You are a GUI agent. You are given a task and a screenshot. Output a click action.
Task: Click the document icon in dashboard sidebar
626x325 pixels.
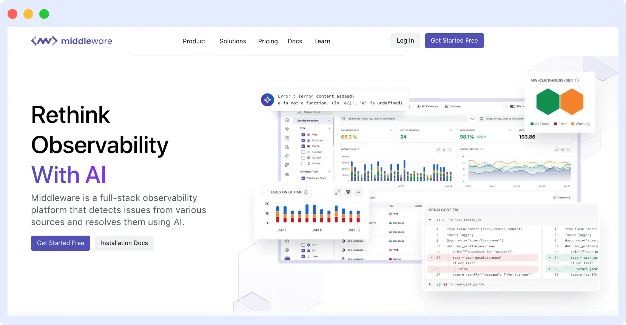tap(287, 147)
